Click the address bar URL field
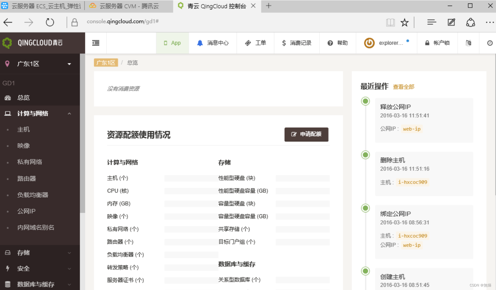The width and height of the screenshot is (496, 290). click(x=123, y=22)
